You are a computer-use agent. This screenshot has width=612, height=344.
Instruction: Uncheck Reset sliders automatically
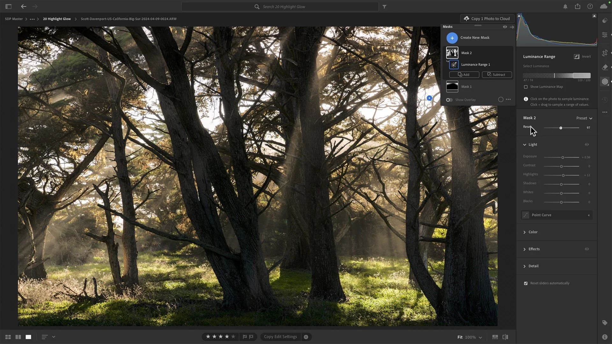point(526,283)
